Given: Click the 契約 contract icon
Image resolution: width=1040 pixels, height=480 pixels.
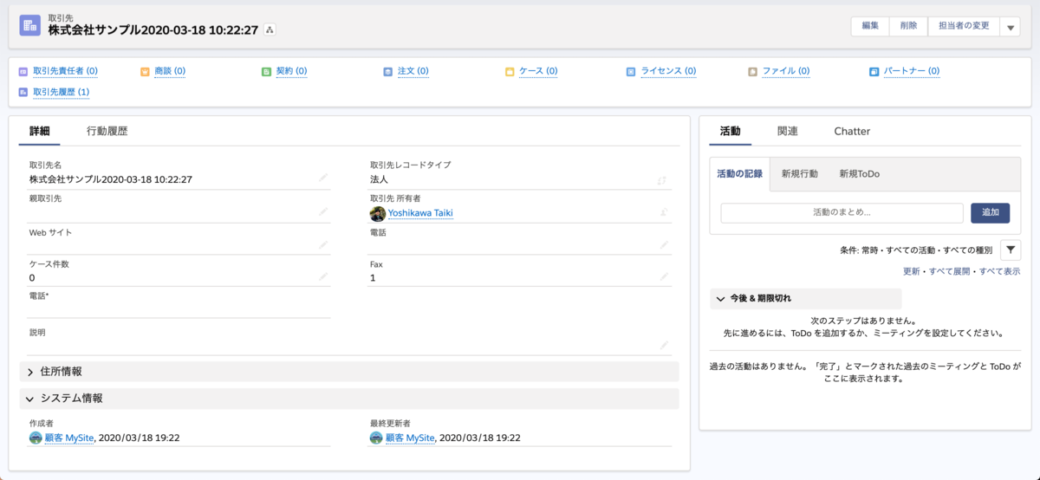Looking at the screenshot, I should 267,71.
